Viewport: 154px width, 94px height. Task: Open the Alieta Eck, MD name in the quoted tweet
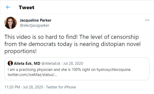(x=27, y=64)
